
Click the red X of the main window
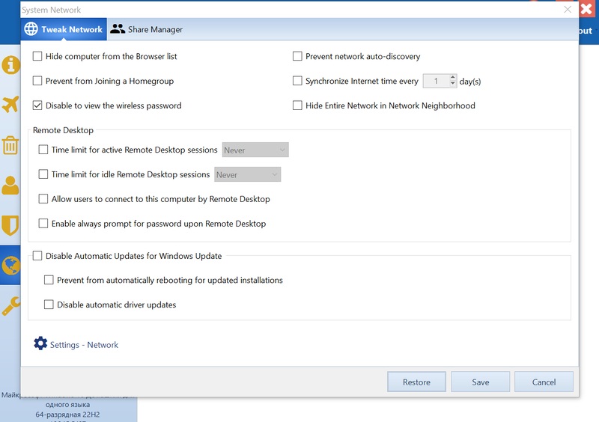click(x=586, y=9)
